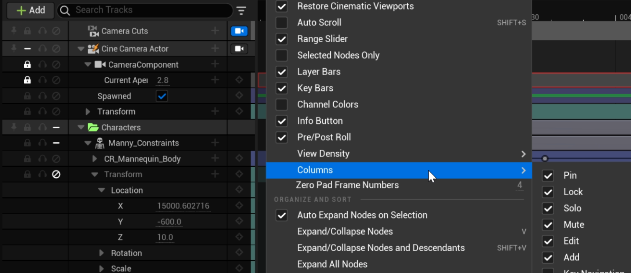Click the Cine Camera Actor camera icon
Image resolution: width=631 pixels, height=273 pixels.
(239, 49)
